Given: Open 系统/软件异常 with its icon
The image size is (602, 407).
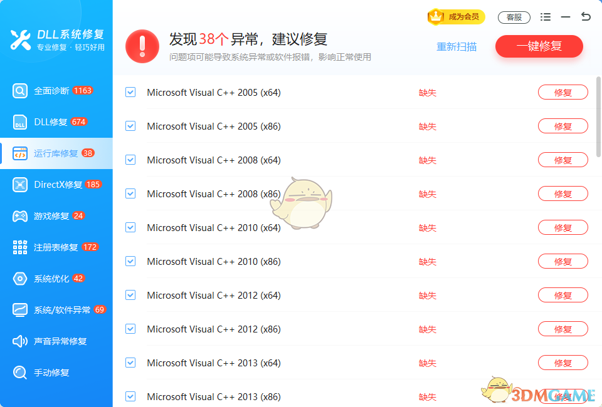Looking at the screenshot, I should click(x=19, y=309).
